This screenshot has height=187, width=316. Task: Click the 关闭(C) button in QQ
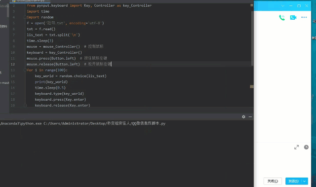[273, 181]
